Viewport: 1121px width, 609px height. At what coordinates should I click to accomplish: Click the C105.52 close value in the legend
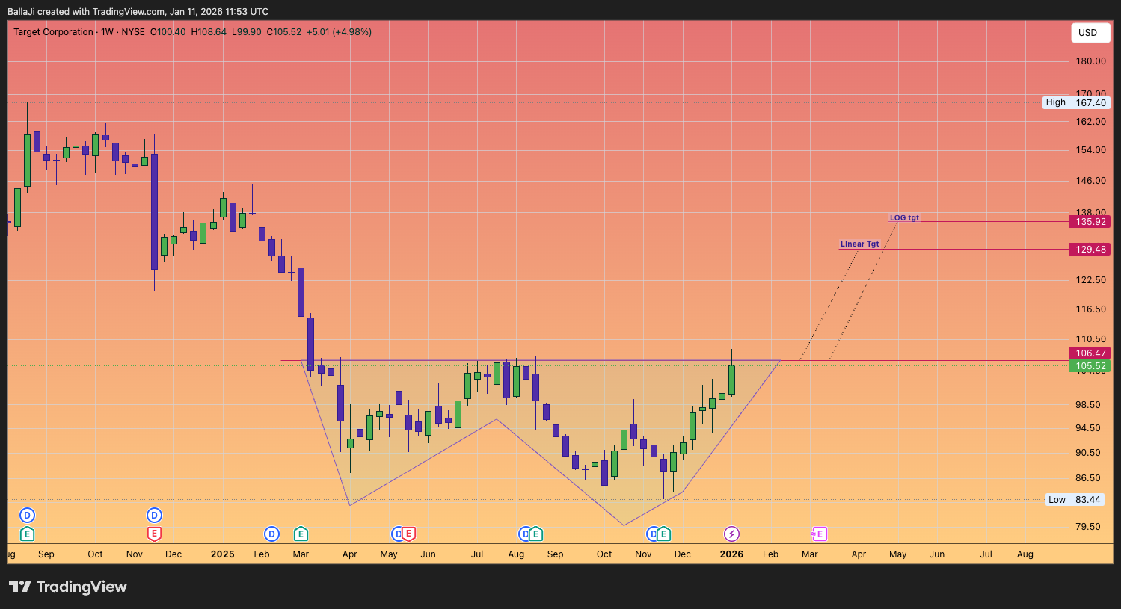[284, 32]
